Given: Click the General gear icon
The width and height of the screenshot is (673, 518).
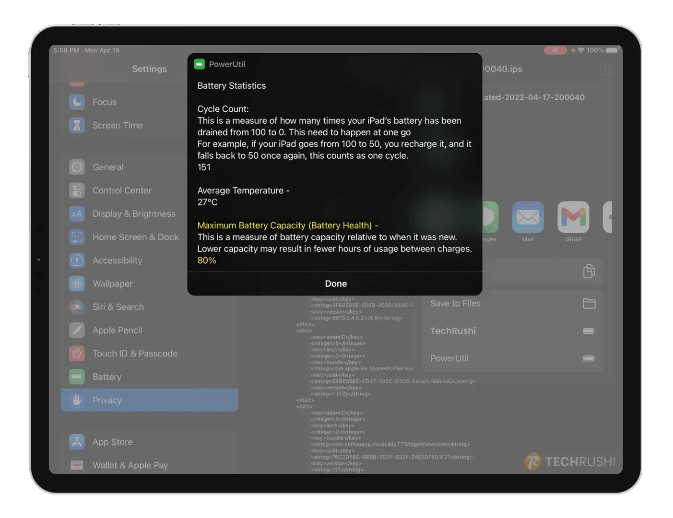Looking at the screenshot, I should click(77, 167).
